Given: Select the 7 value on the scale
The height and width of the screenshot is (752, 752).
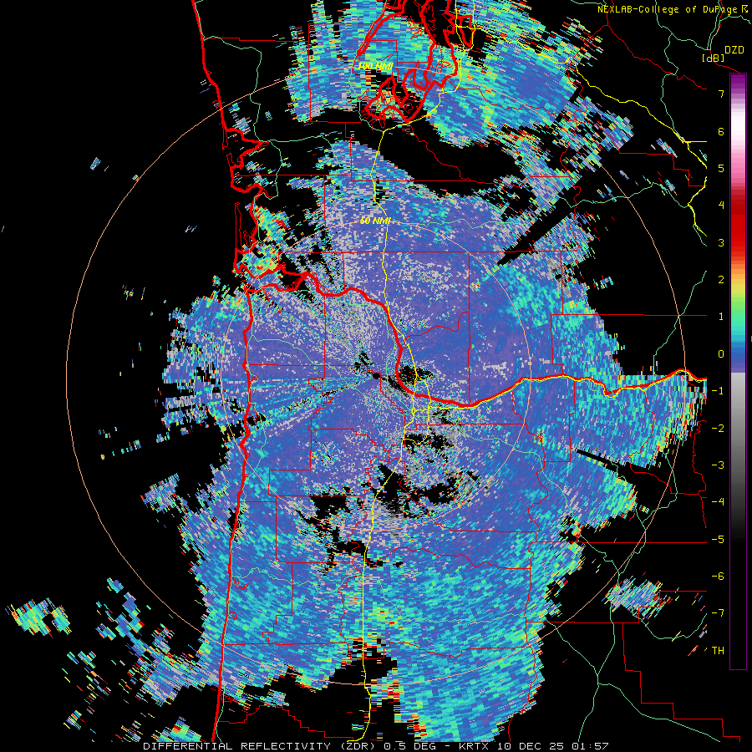Looking at the screenshot, I should pos(721,94).
